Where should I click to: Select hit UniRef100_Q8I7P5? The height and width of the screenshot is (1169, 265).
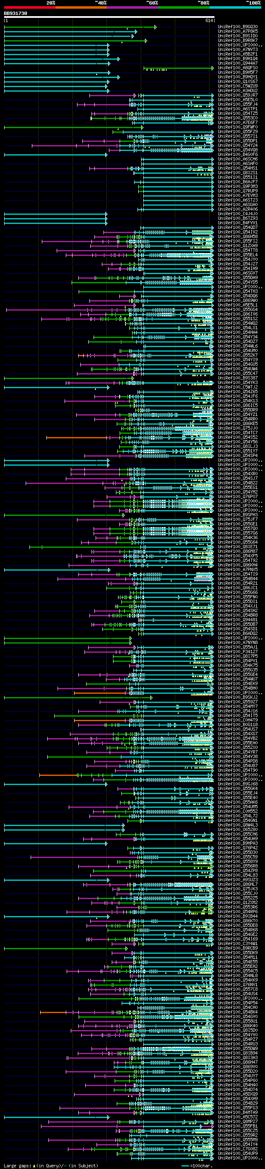pos(238,656)
